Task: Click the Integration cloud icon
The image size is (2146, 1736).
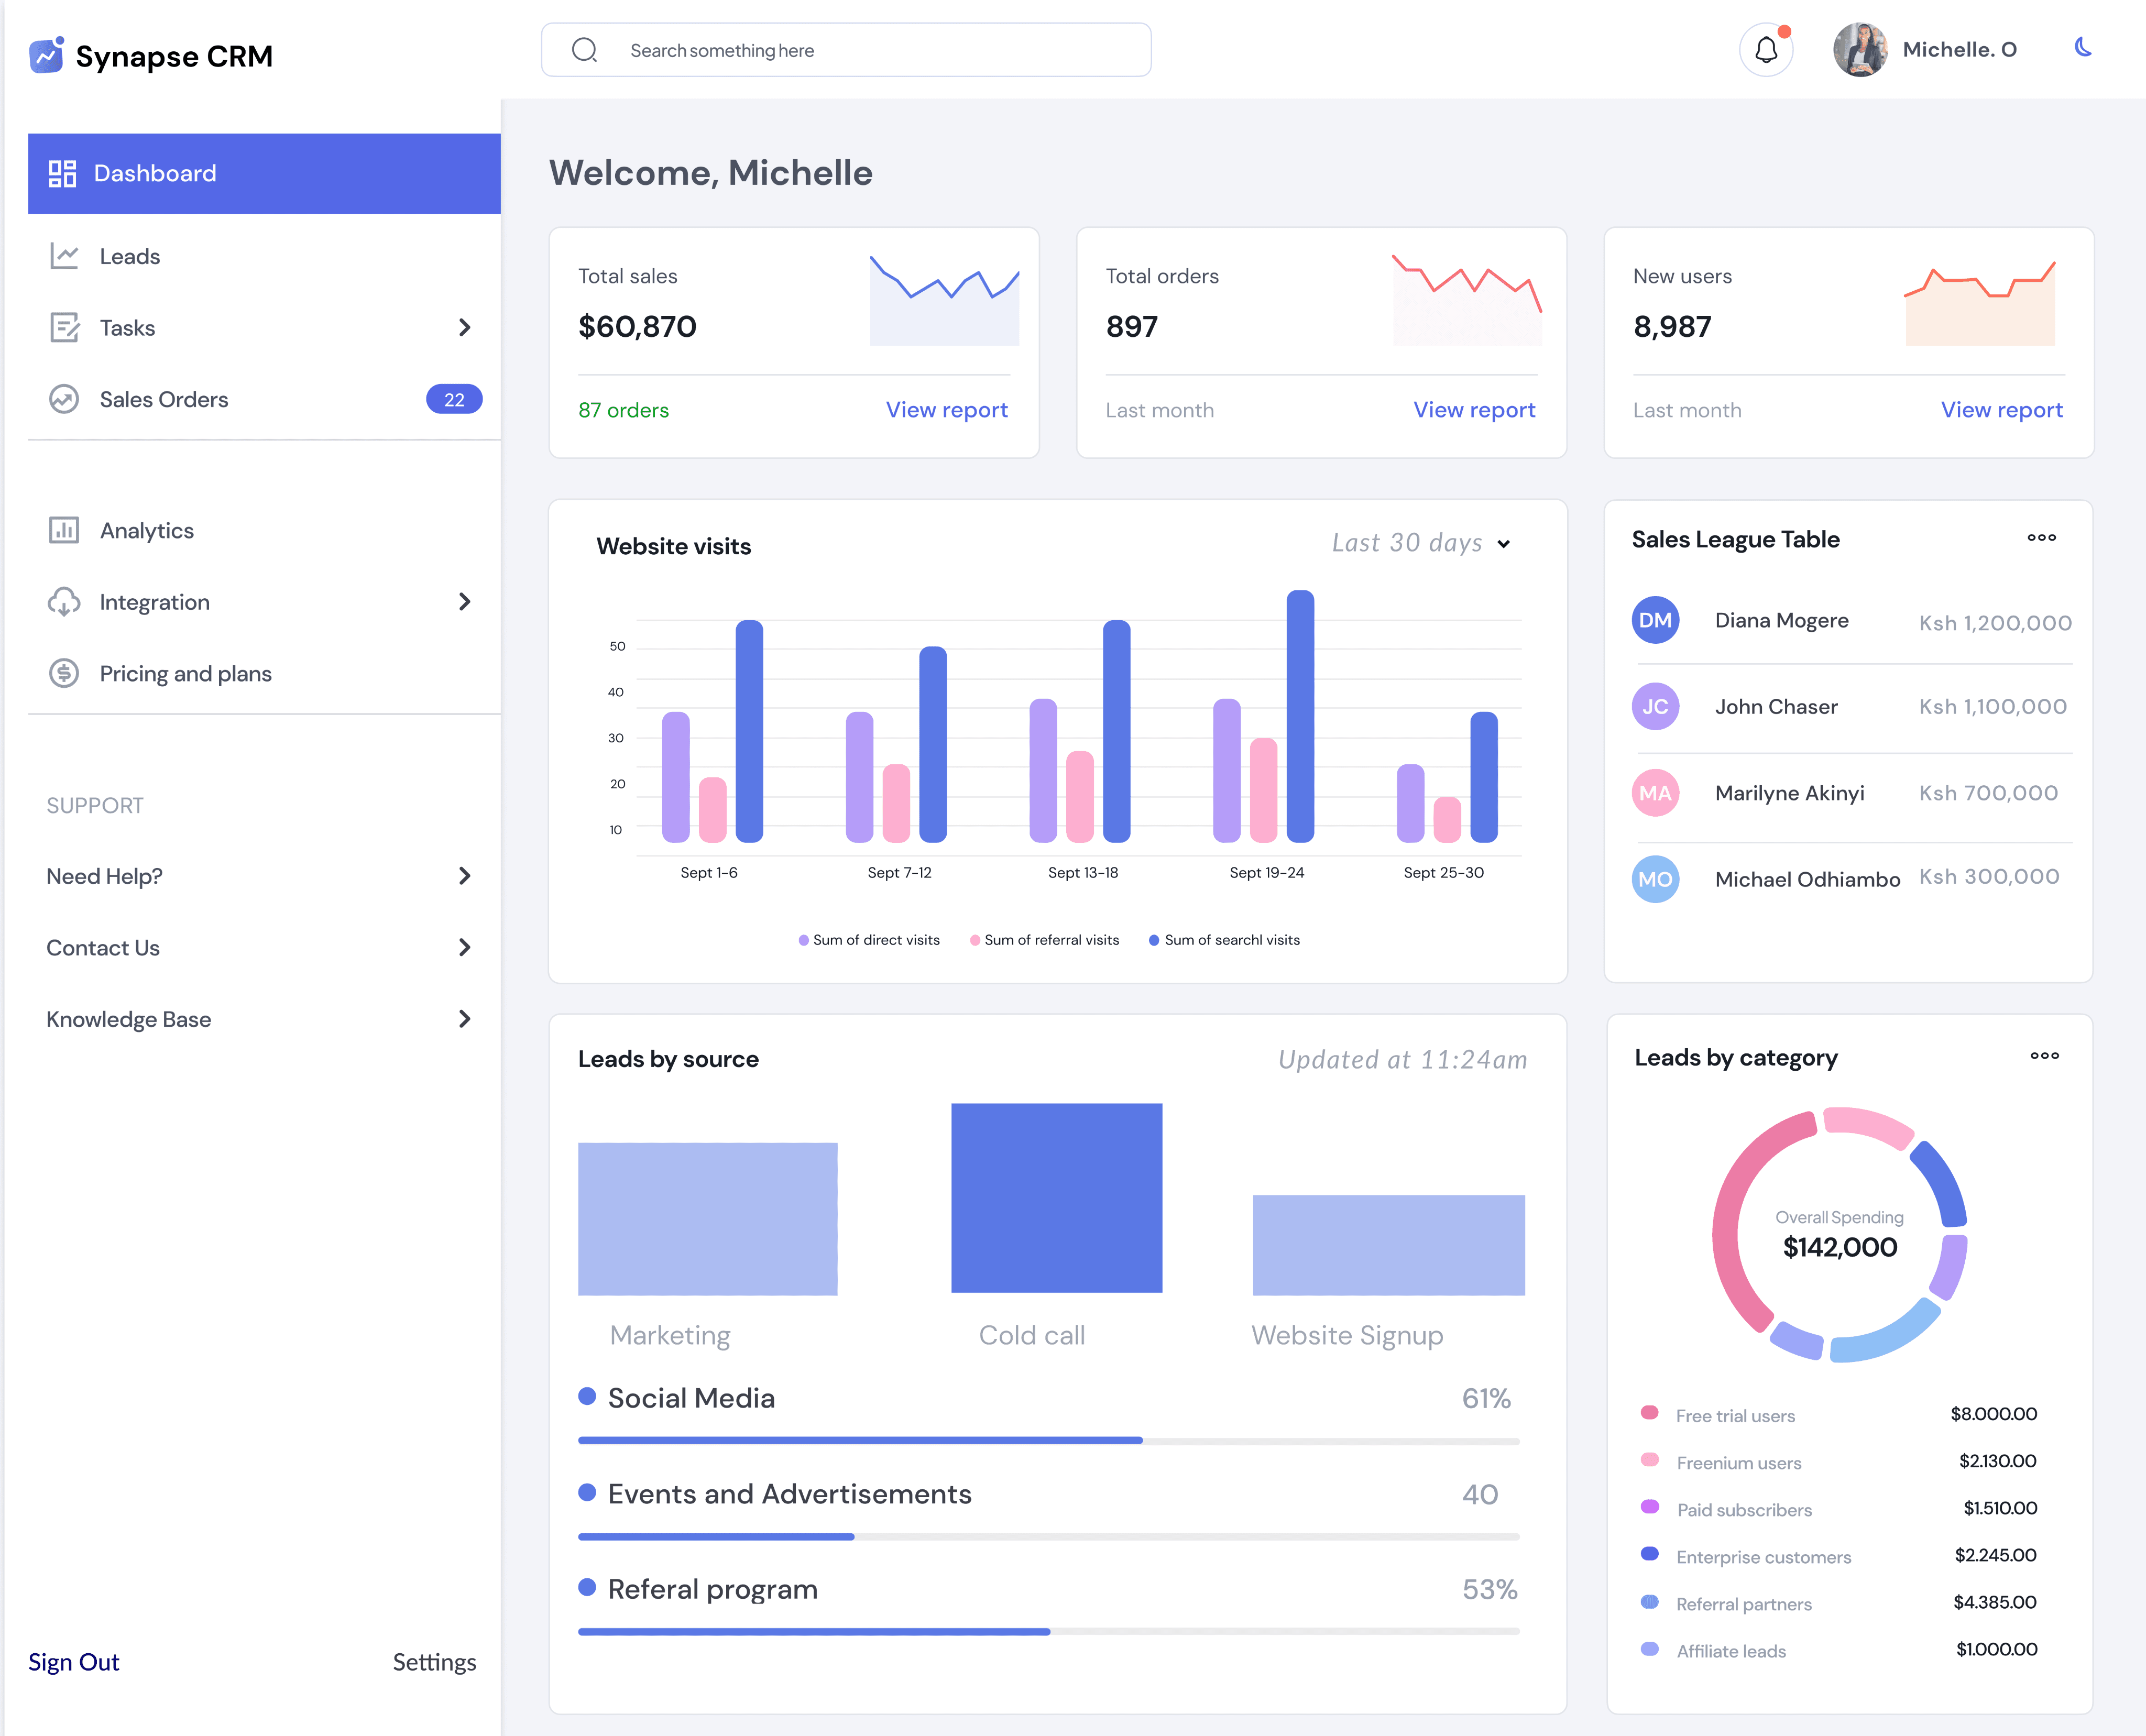Action: coord(64,602)
